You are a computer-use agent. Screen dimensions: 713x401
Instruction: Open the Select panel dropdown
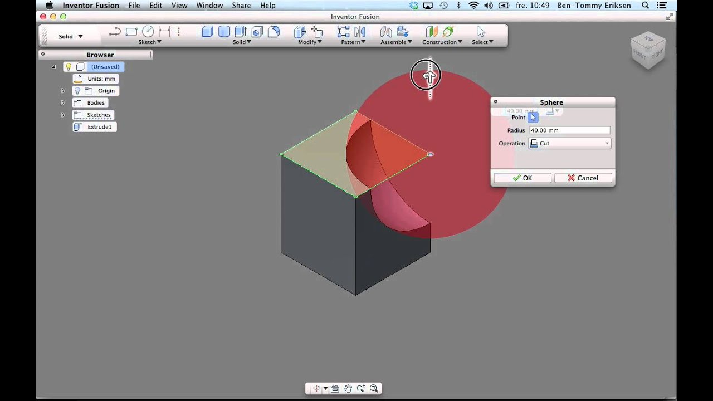482,42
